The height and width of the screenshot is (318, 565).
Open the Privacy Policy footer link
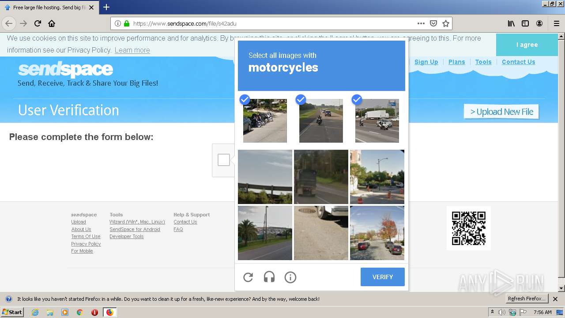pyautogui.click(x=86, y=244)
